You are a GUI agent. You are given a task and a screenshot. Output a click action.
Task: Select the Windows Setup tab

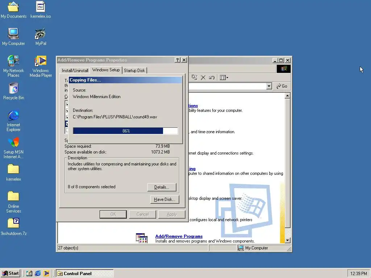(x=106, y=70)
